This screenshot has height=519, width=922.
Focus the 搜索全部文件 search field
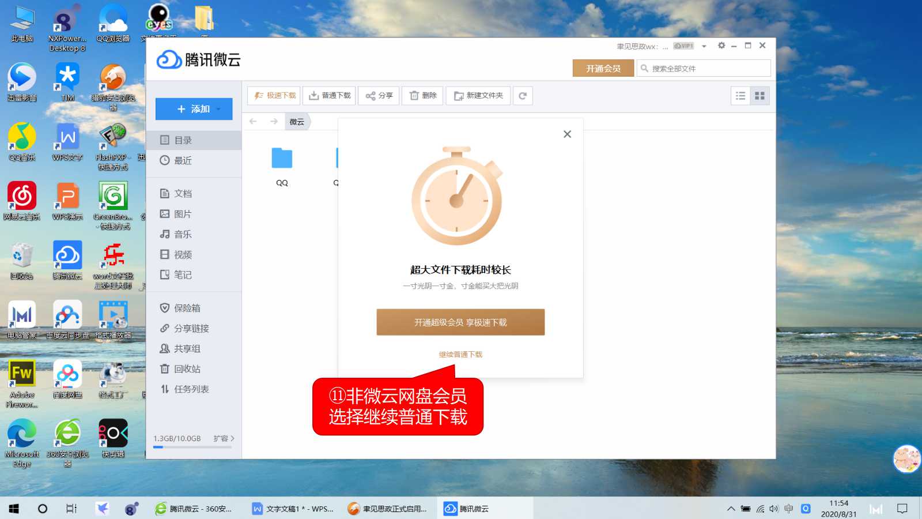704,68
